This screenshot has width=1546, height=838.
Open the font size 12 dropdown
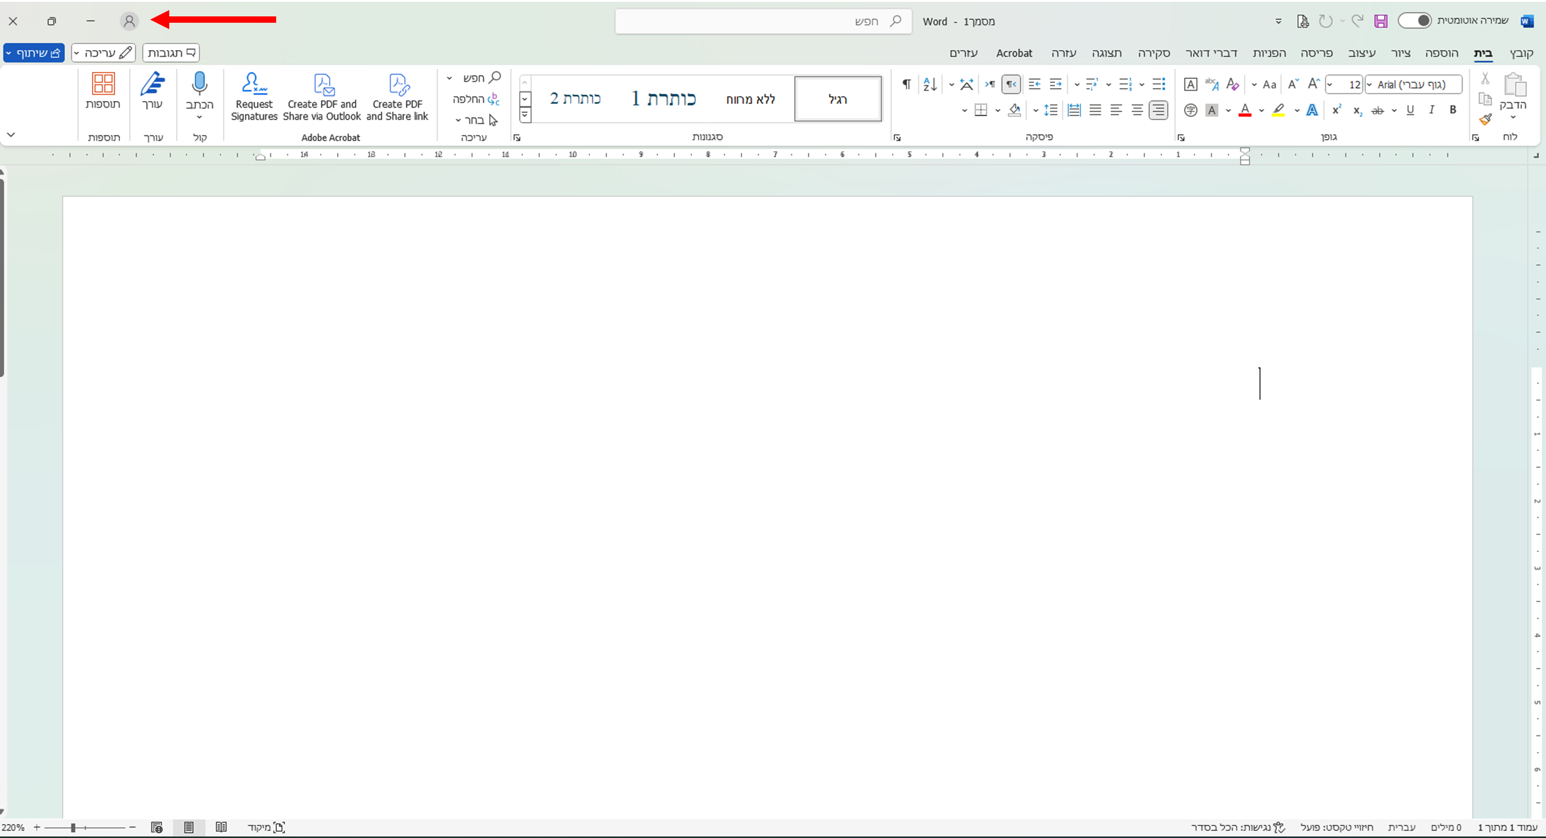click(x=1330, y=85)
